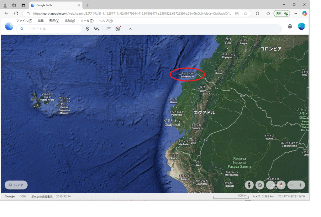Open the 表示(V) menu
Image resolution: width=321 pixels, height=217 pixels.
click(54, 21)
